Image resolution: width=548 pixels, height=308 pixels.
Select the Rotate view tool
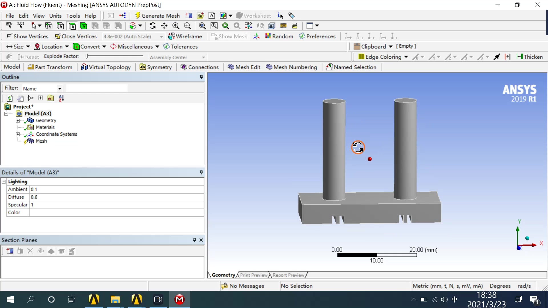[x=152, y=26]
